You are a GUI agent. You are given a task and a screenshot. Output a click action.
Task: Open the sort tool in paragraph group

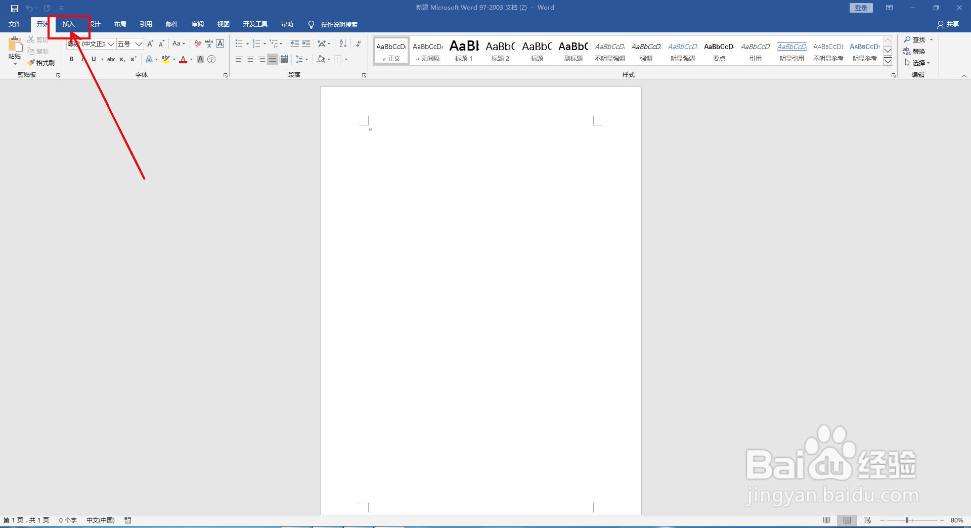click(x=342, y=43)
